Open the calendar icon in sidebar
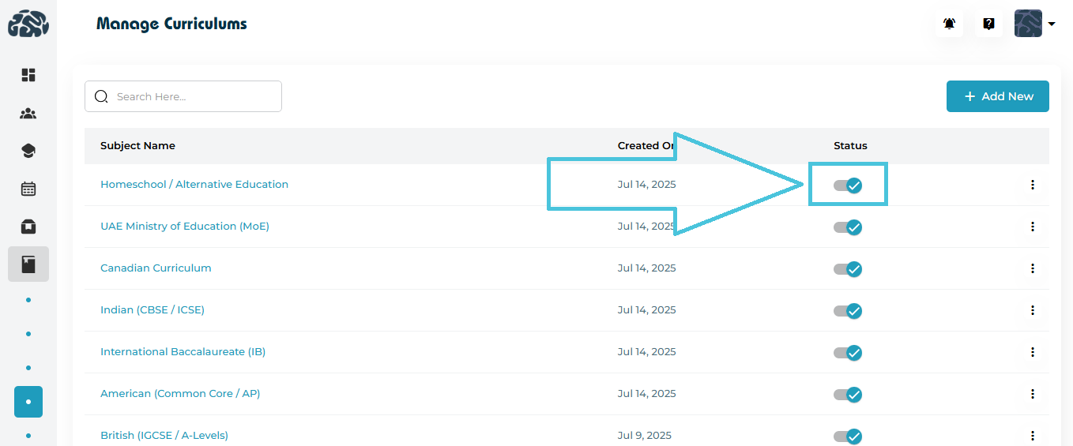1073x446 pixels. pos(28,189)
